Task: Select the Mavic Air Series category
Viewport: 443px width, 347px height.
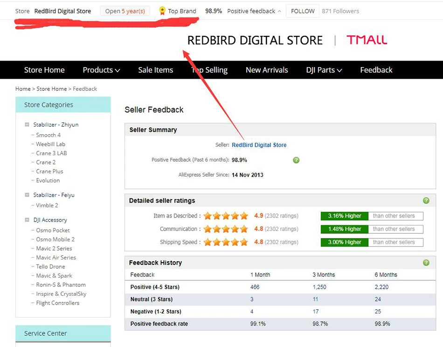Action: coord(56,258)
